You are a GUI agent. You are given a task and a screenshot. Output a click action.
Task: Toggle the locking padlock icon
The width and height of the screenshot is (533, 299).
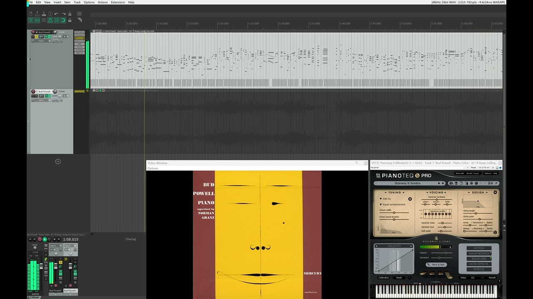pyautogui.click(x=70, y=20)
